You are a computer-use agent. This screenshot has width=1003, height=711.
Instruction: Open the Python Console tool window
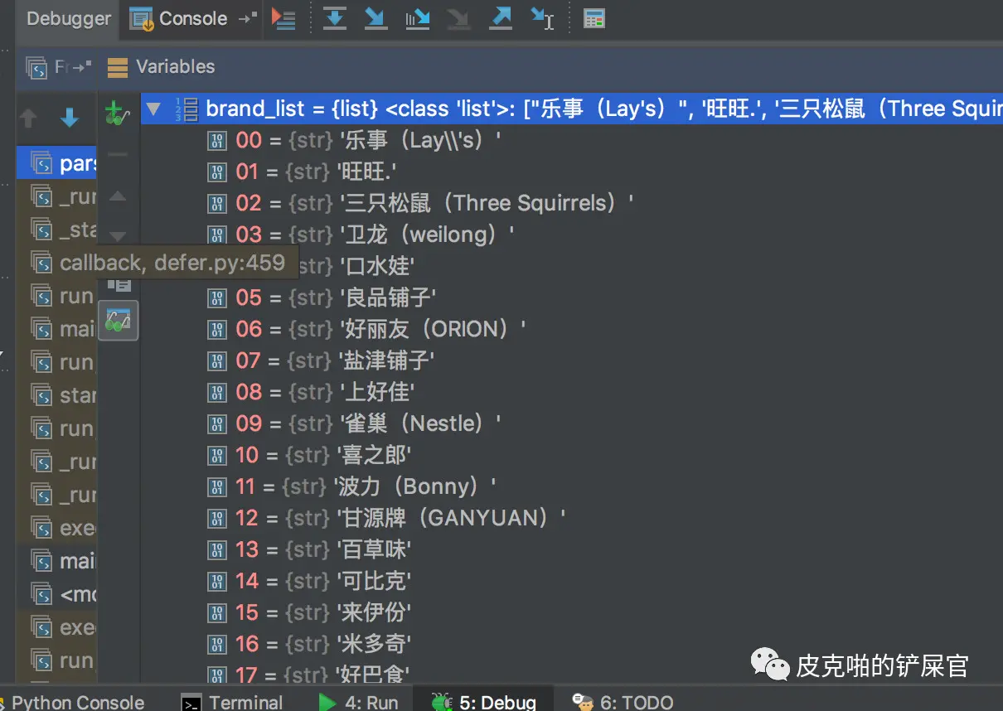[x=75, y=702]
